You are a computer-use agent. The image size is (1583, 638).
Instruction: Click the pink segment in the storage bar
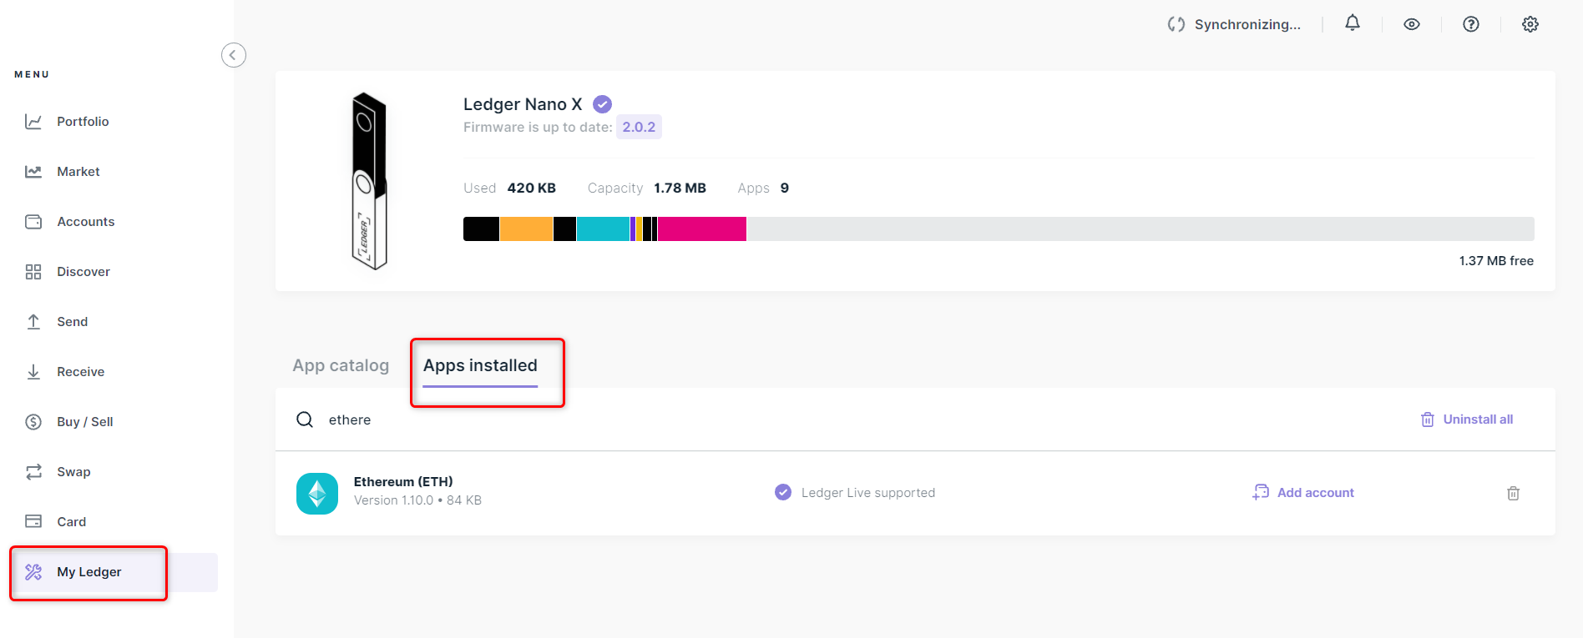(x=702, y=229)
